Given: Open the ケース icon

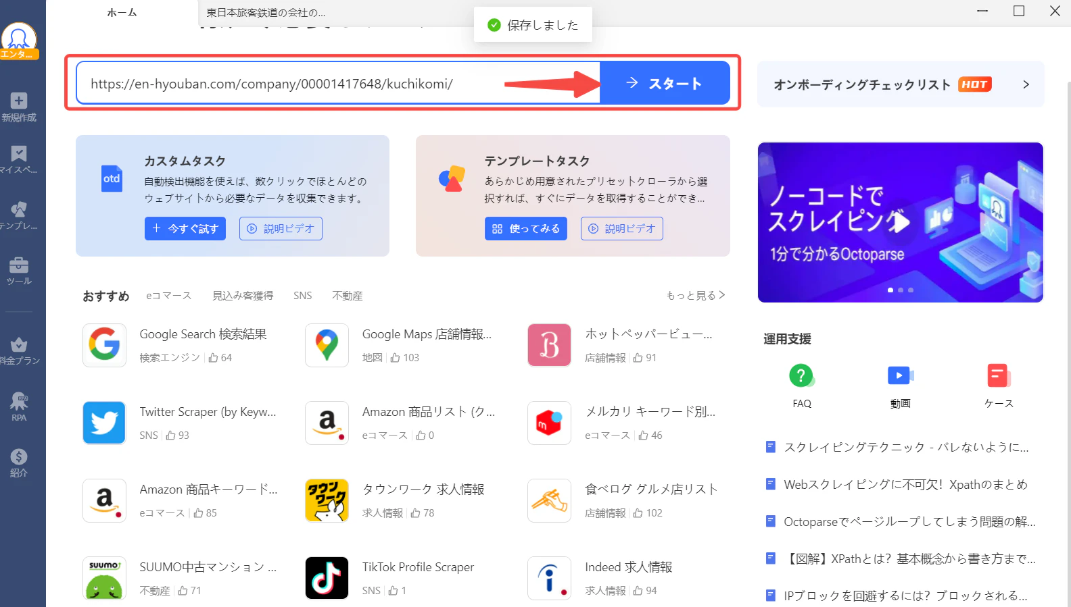Looking at the screenshot, I should (x=999, y=375).
